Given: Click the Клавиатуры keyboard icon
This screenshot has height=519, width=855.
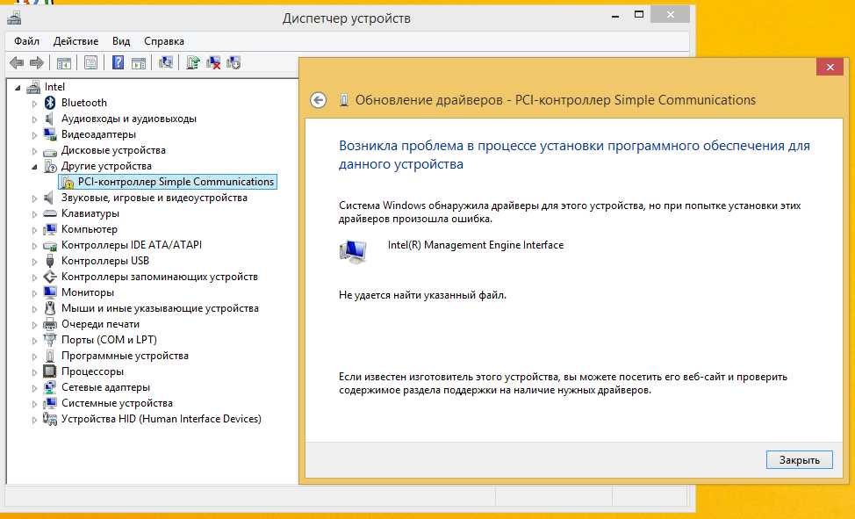Looking at the screenshot, I should tap(50, 213).
